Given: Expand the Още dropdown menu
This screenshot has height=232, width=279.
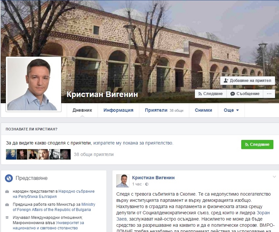Looking at the screenshot, I should coord(231,110).
